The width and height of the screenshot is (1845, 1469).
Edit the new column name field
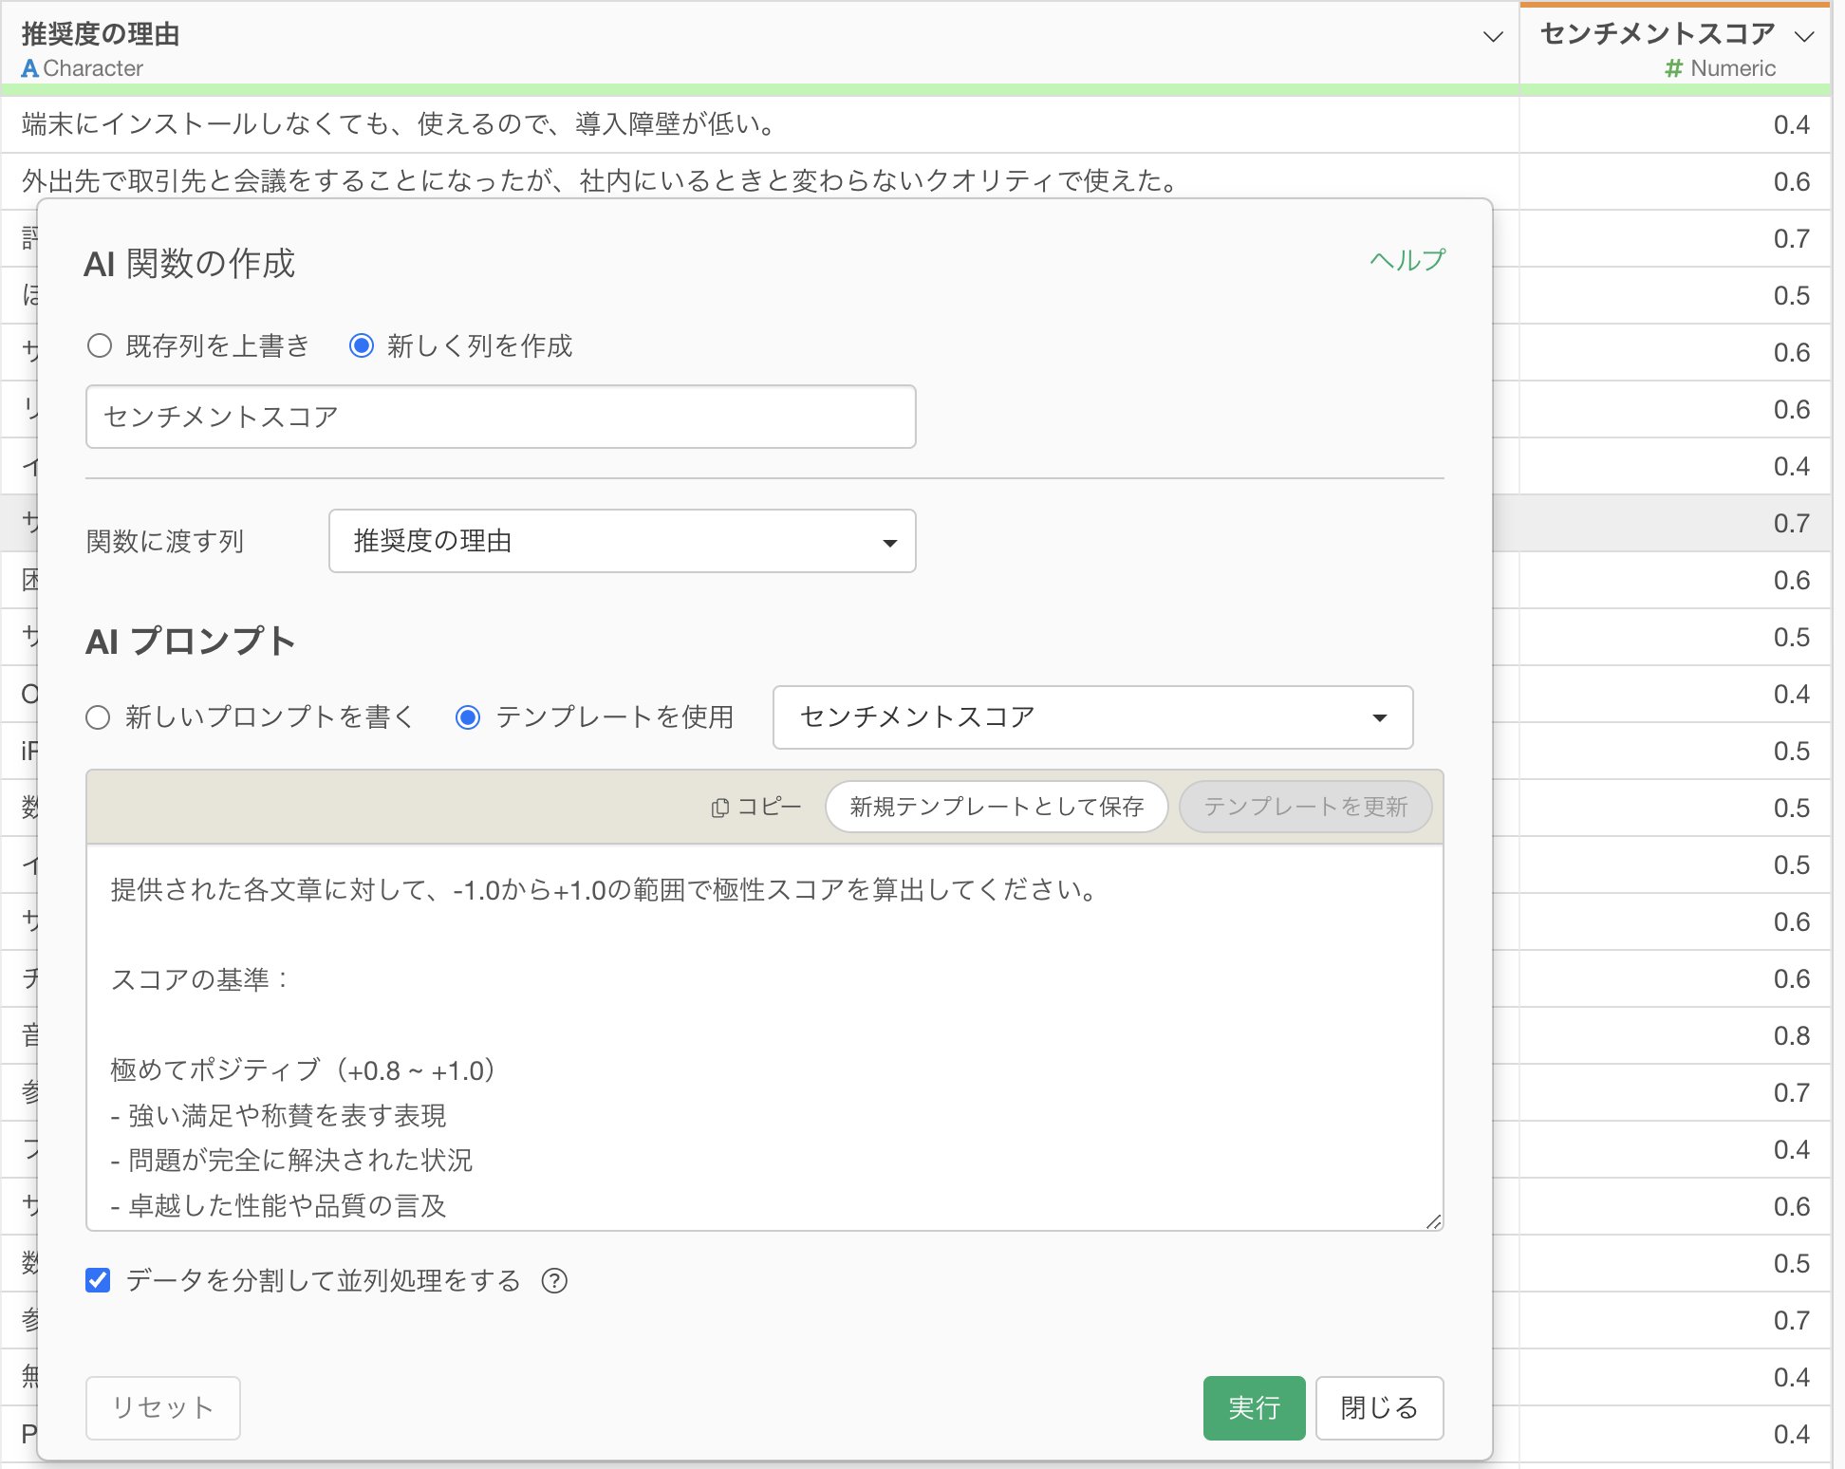coord(500,416)
